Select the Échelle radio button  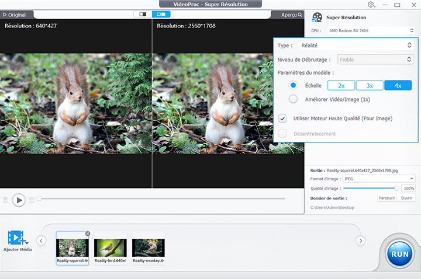(294, 85)
